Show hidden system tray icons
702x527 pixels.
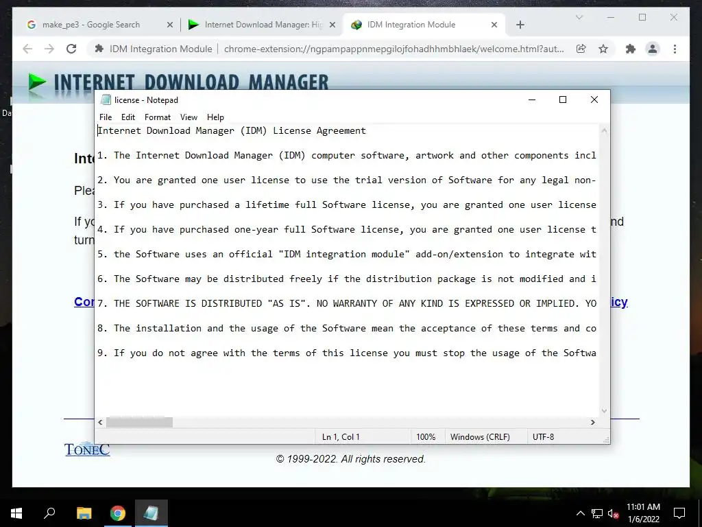(x=580, y=513)
